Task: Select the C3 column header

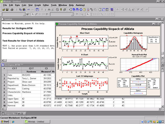Action: pyautogui.click(x=46, y=69)
